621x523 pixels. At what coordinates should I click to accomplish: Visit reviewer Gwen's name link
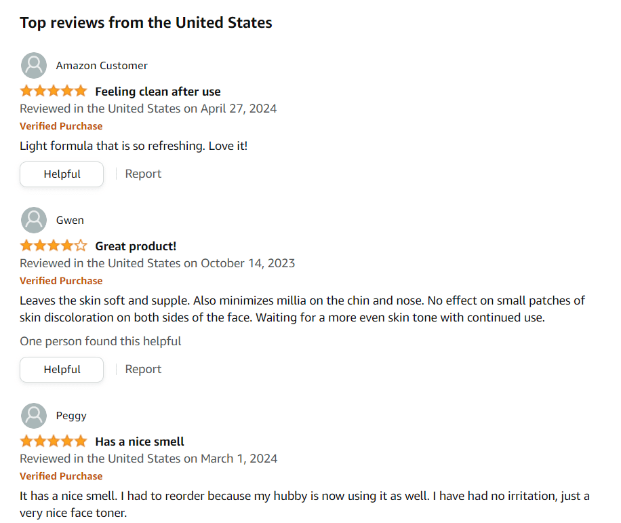click(70, 220)
